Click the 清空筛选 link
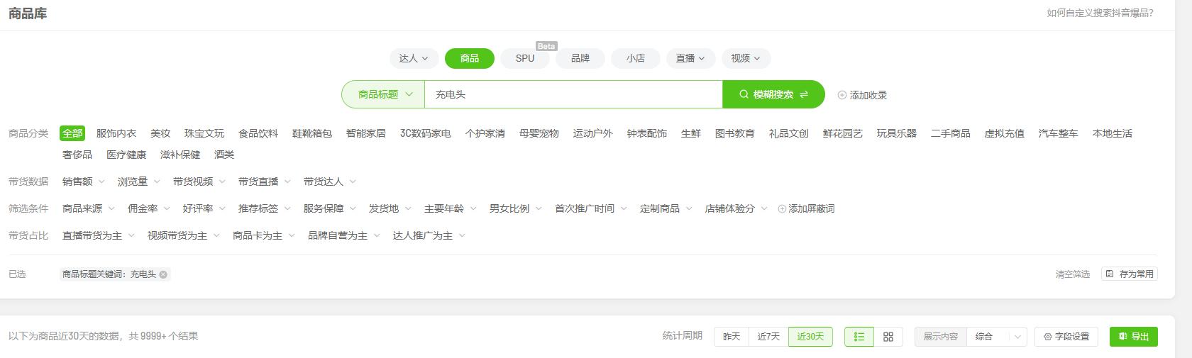The height and width of the screenshot is (358, 1192). (x=1072, y=274)
